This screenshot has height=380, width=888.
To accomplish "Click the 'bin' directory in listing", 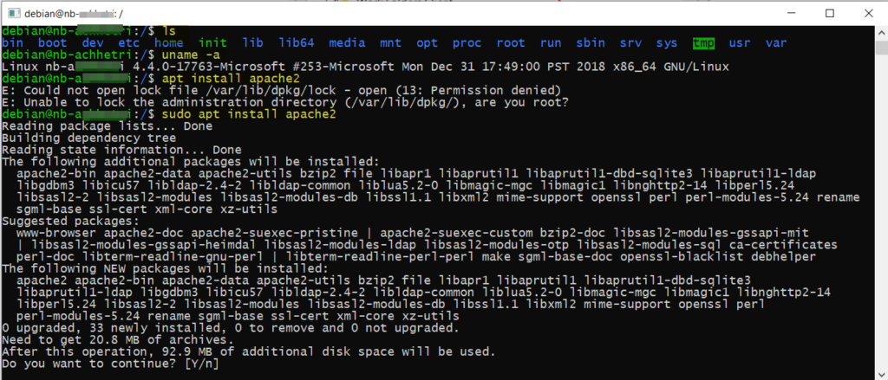I will pyautogui.click(x=12, y=43).
